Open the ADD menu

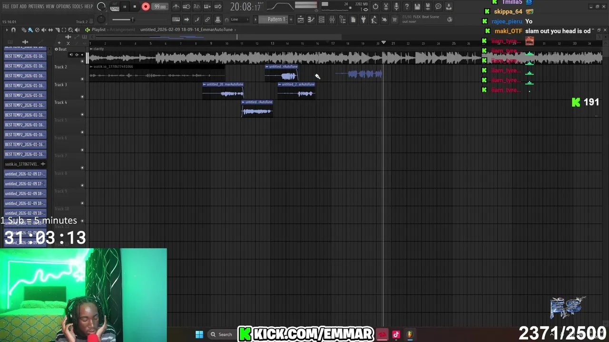tap(23, 6)
